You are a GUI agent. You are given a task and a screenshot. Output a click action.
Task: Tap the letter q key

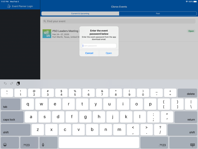pyautogui.click(x=28, y=104)
